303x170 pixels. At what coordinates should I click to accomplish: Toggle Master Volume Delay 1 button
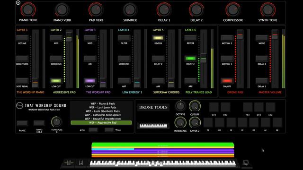pos(262,81)
